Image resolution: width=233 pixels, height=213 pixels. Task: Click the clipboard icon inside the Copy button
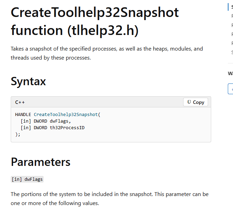pyautogui.click(x=189, y=102)
